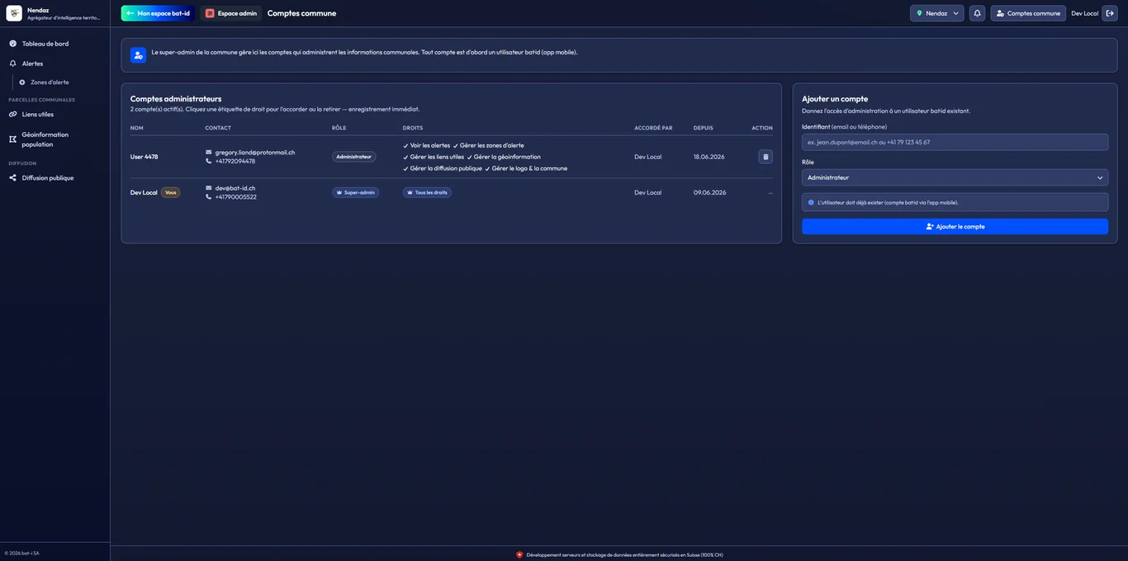Click the 'PARCELLES COMMUNALES' sidebar section label
Image resolution: width=1128 pixels, height=561 pixels.
pyautogui.click(x=41, y=100)
